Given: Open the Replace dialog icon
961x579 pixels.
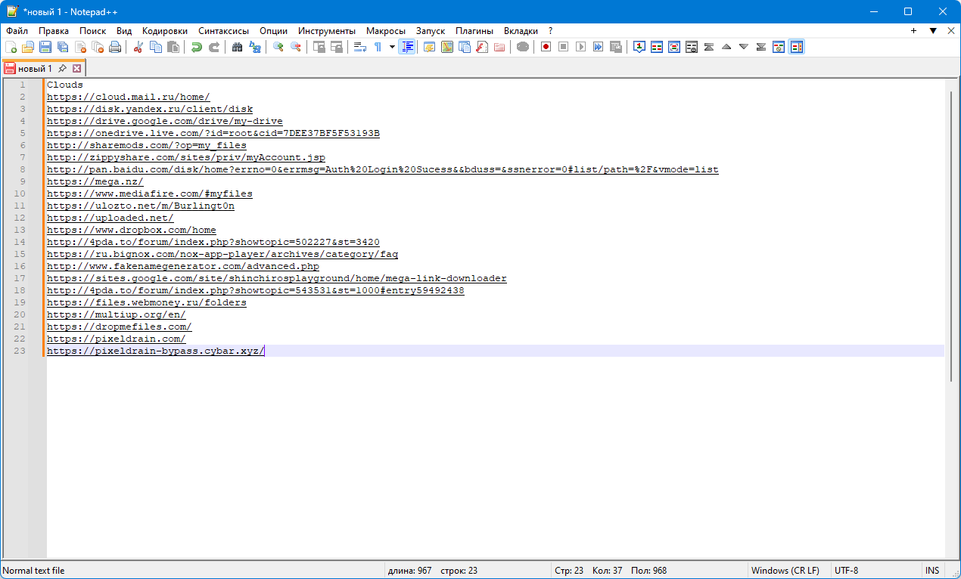Looking at the screenshot, I should point(254,47).
